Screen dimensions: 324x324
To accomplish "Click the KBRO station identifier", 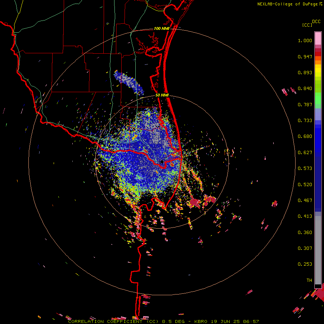I will (201, 321).
